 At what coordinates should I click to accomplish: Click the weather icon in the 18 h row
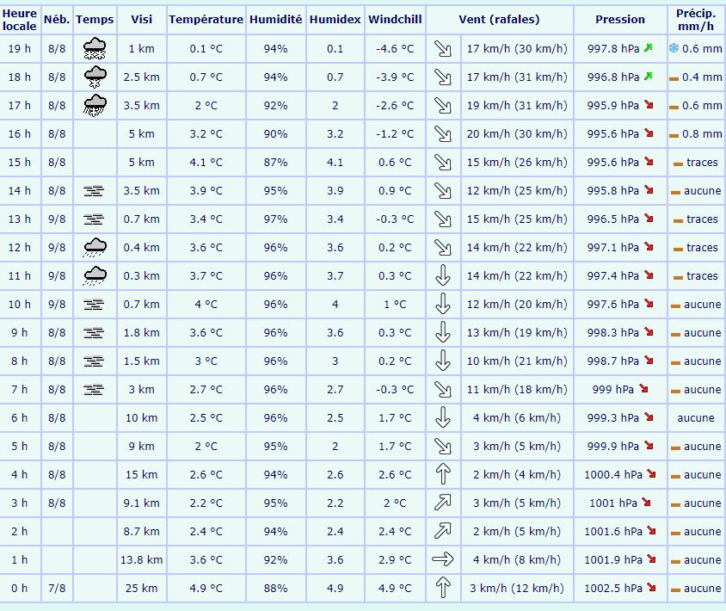point(94,77)
